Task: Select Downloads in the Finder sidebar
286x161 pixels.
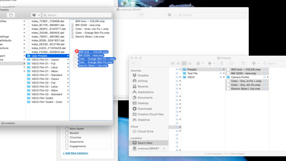Action: [145, 109]
